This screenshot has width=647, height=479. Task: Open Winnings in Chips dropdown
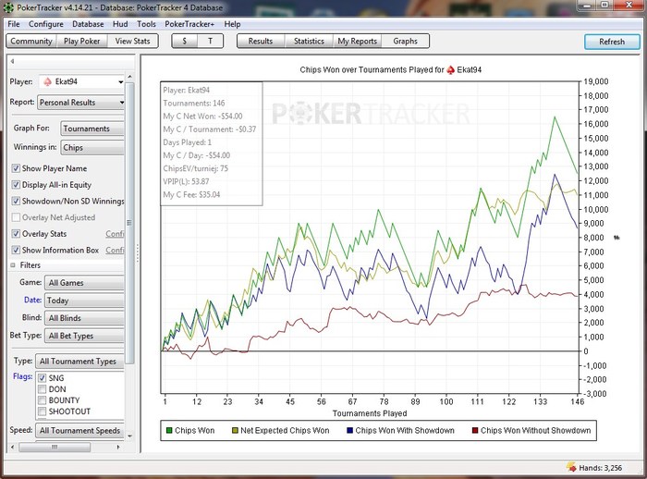[92, 147]
